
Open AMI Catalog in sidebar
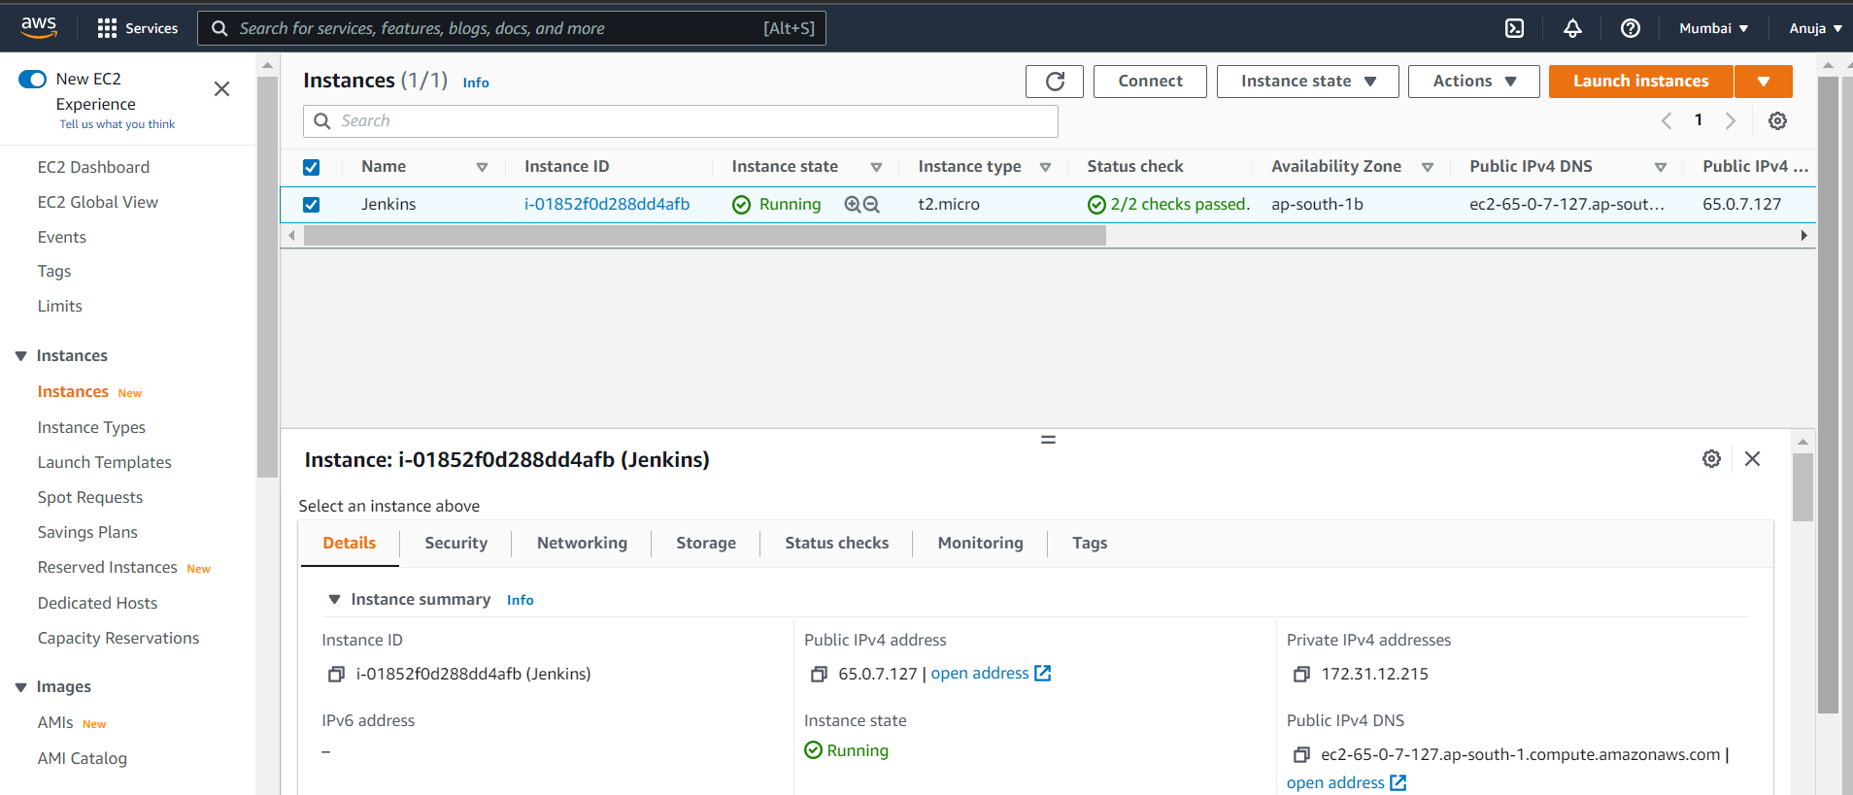point(83,758)
